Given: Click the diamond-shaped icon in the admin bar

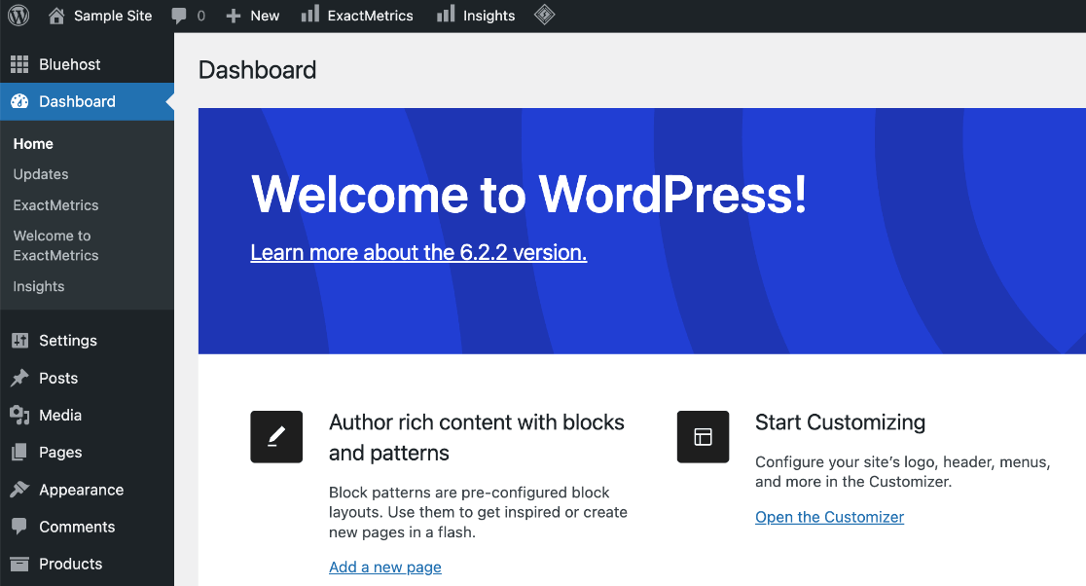Looking at the screenshot, I should click(544, 15).
